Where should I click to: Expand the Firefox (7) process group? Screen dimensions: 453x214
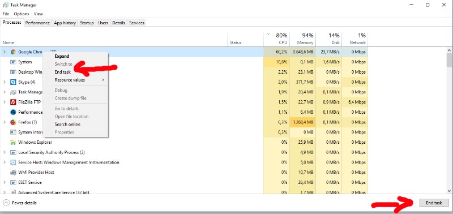(x=5, y=122)
